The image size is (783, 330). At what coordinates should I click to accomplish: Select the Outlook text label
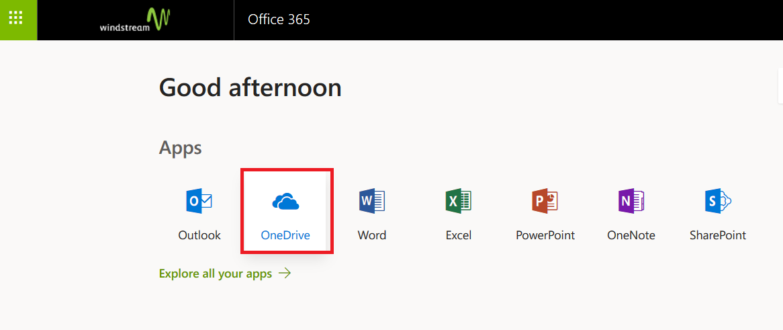[199, 235]
